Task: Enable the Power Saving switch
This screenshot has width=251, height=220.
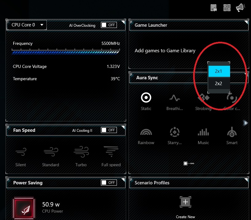Action: (x=109, y=183)
